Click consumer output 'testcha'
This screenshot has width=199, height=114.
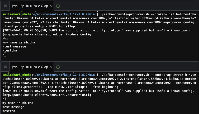[x=9, y=111]
